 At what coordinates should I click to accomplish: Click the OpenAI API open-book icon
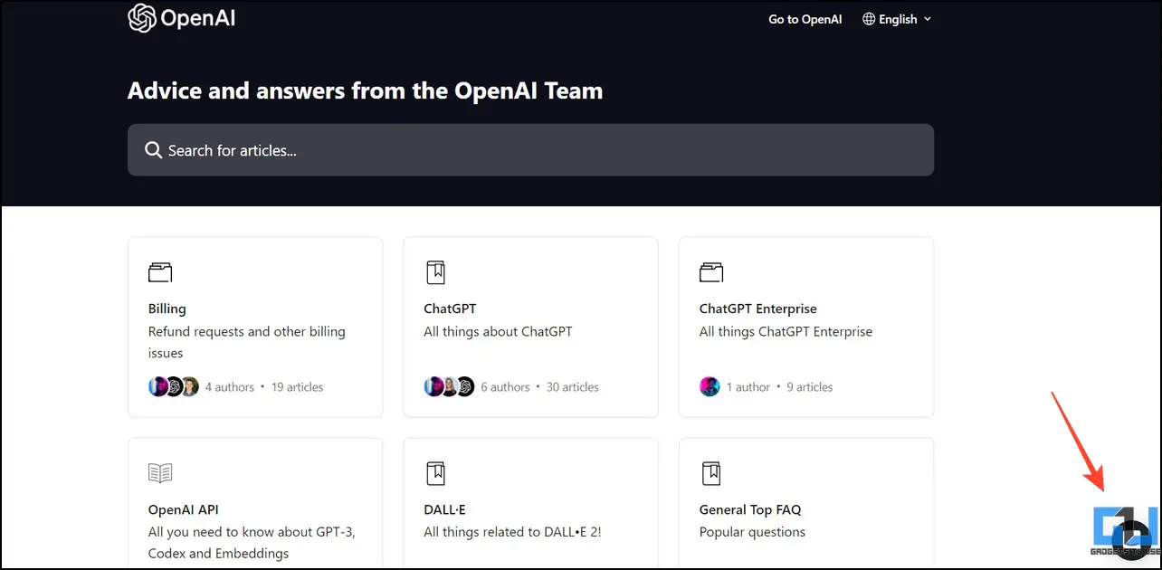coord(160,472)
